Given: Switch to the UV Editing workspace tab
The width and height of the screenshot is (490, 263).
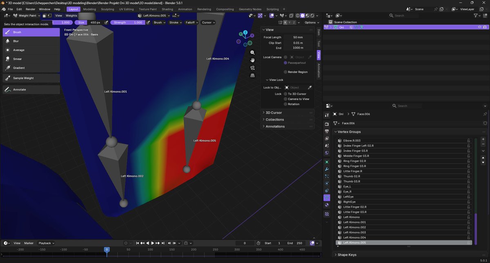Looking at the screenshot, I should pyautogui.click(x=126, y=9).
